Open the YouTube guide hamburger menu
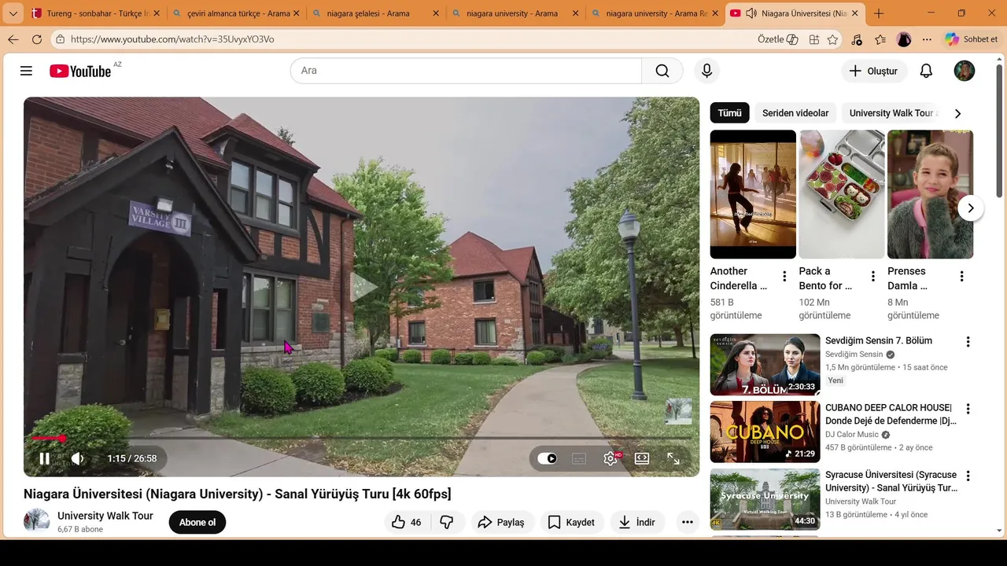The image size is (1007, 566). (x=26, y=71)
